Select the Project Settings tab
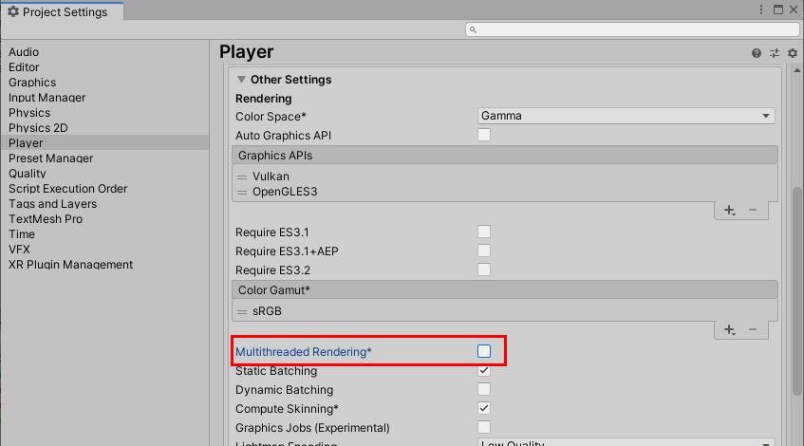The width and height of the screenshot is (804, 446). [x=62, y=11]
